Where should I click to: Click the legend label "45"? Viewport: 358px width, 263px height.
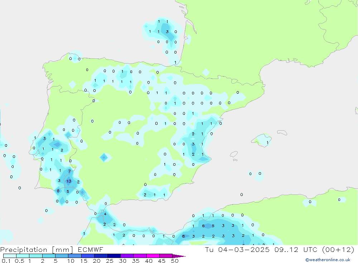pyautogui.click(x=162, y=261)
